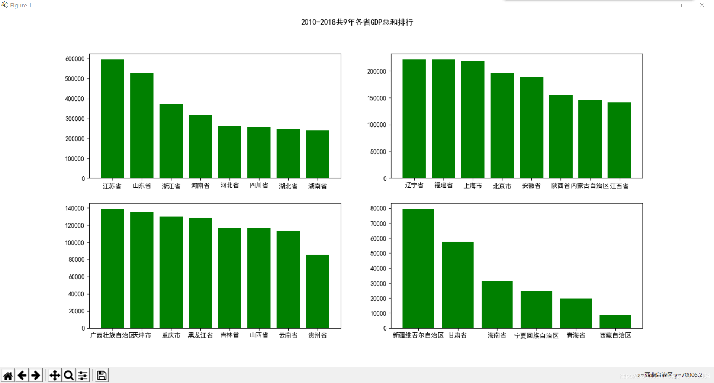Reset the view with the Home icon
The height and width of the screenshot is (383, 714).
click(x=8, y=375)
